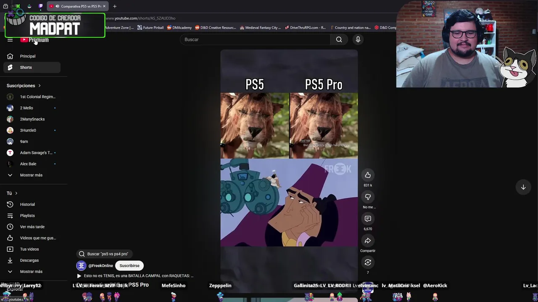
Task: Open the YouTube guide hamburger menu
Action: [x=10, y=40]
